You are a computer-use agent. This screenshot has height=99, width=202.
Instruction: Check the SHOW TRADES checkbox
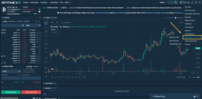164,18
